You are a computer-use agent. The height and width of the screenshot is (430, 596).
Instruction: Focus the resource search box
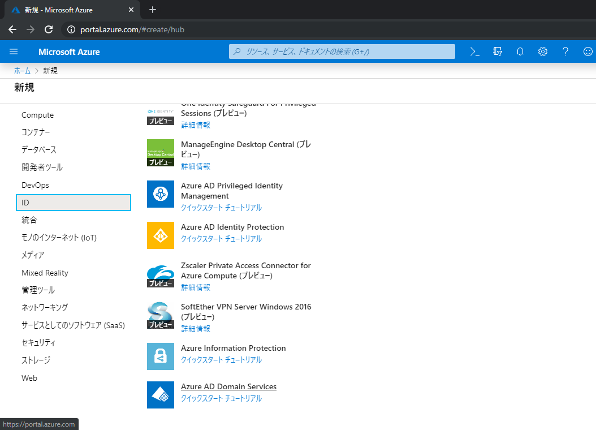[342, 51]
